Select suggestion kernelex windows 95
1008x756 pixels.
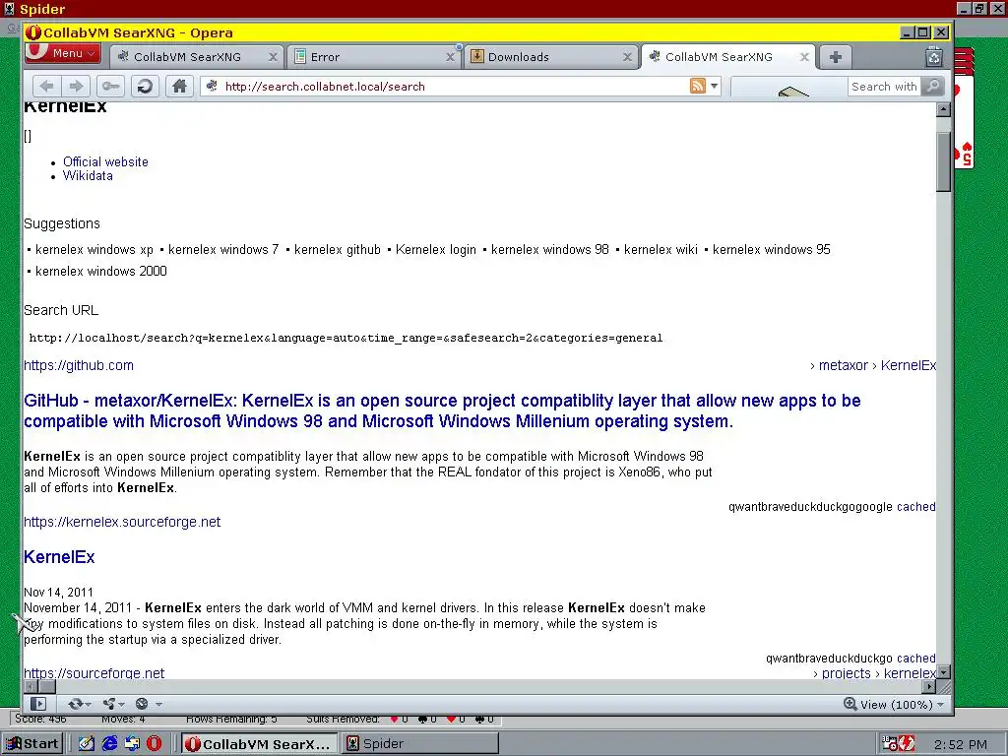coord(772,249)
